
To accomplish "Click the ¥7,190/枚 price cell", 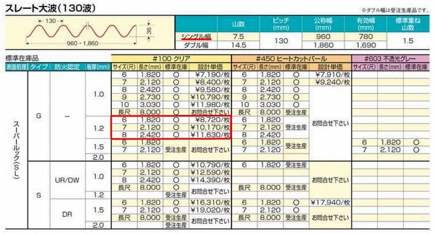I will pyautogui.click(x=210, y=75).
